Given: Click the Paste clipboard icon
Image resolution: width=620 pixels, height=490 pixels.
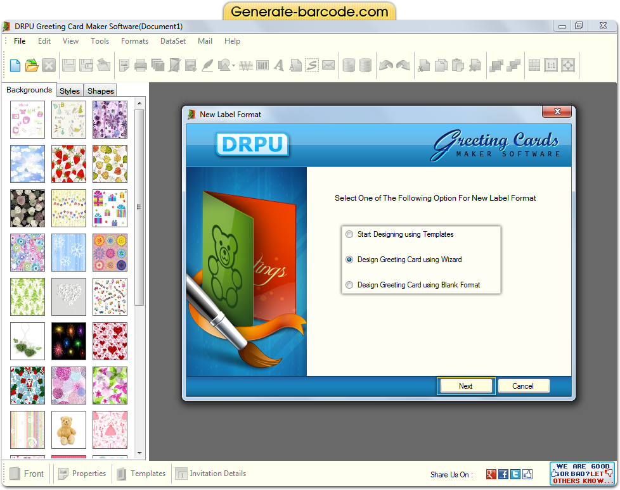Looking at the screenshot, I should coord(458,65).
